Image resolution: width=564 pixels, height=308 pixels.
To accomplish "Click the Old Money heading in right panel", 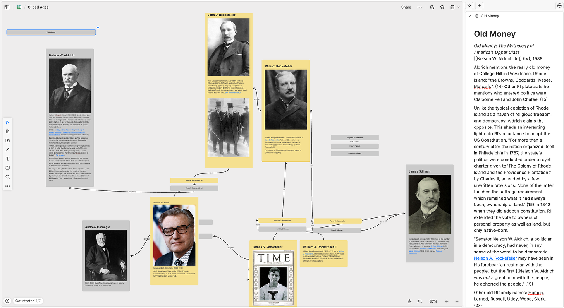I will coord(495,34).
